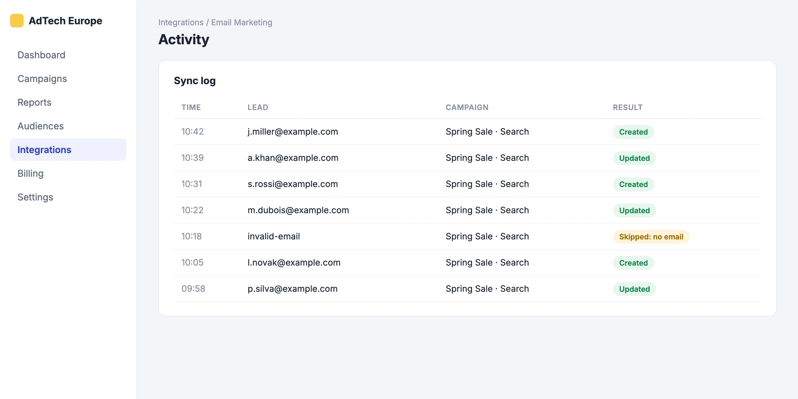The height and width of the screenshot is (399, 798).
Task: Click the CAMPAIGN column header
Action: [x=467, y=107]
